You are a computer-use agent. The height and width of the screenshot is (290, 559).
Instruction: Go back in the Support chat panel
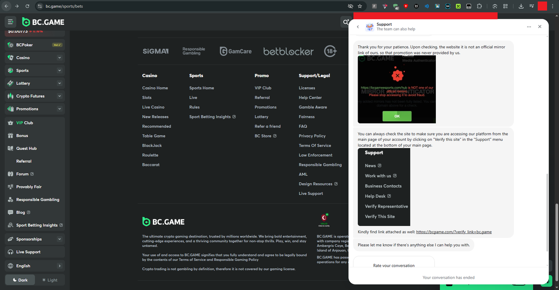(x=358, y=27)
